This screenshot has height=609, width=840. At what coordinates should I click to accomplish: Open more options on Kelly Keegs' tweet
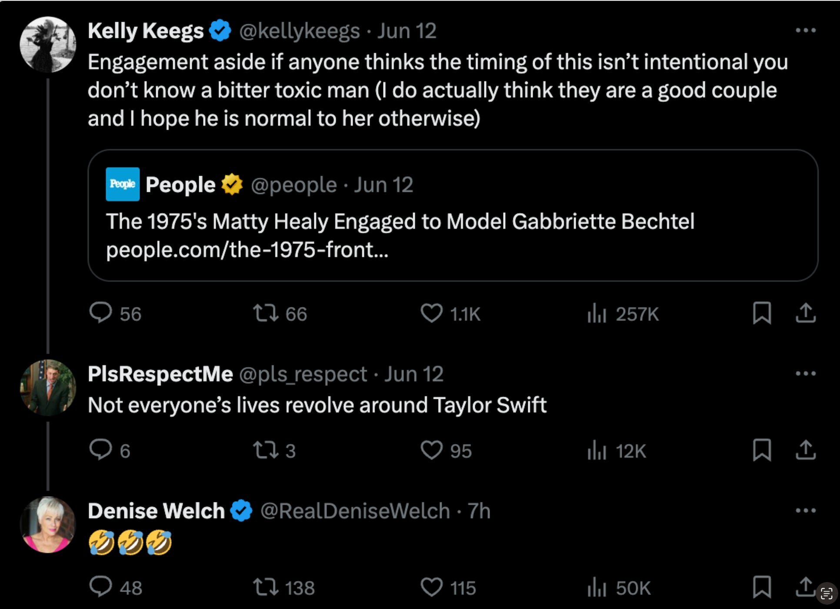(805, 30)
